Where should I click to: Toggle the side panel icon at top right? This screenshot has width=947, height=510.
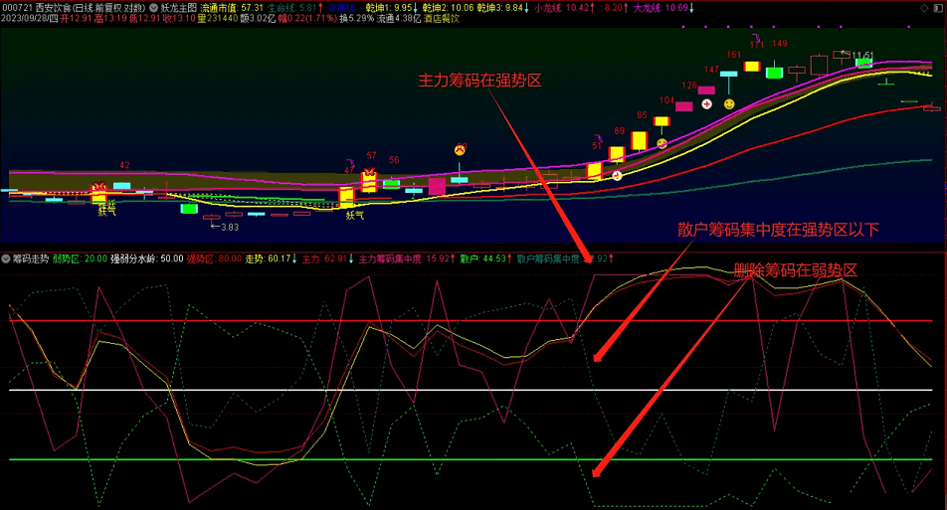pyautogui.click(x=940, y=8)
